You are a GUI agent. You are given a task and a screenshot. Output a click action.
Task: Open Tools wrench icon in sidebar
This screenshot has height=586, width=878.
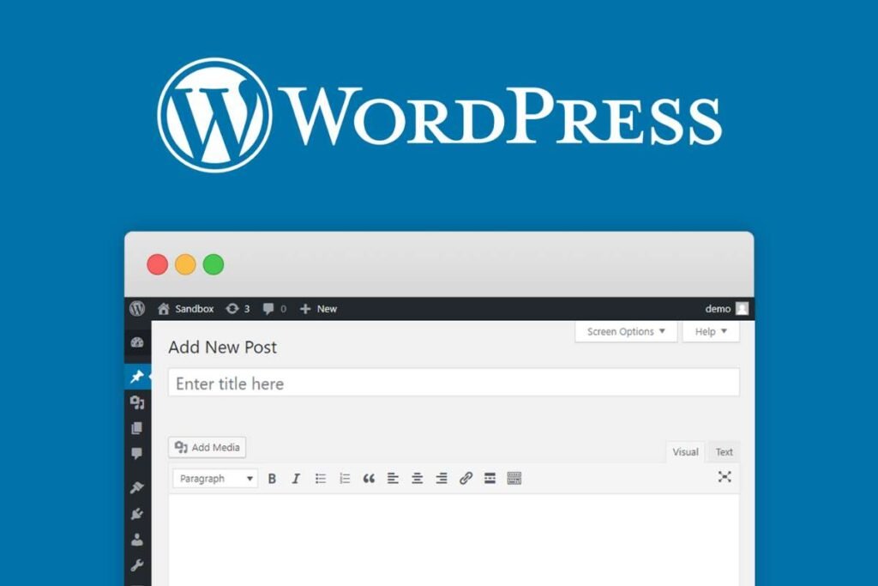137,565
